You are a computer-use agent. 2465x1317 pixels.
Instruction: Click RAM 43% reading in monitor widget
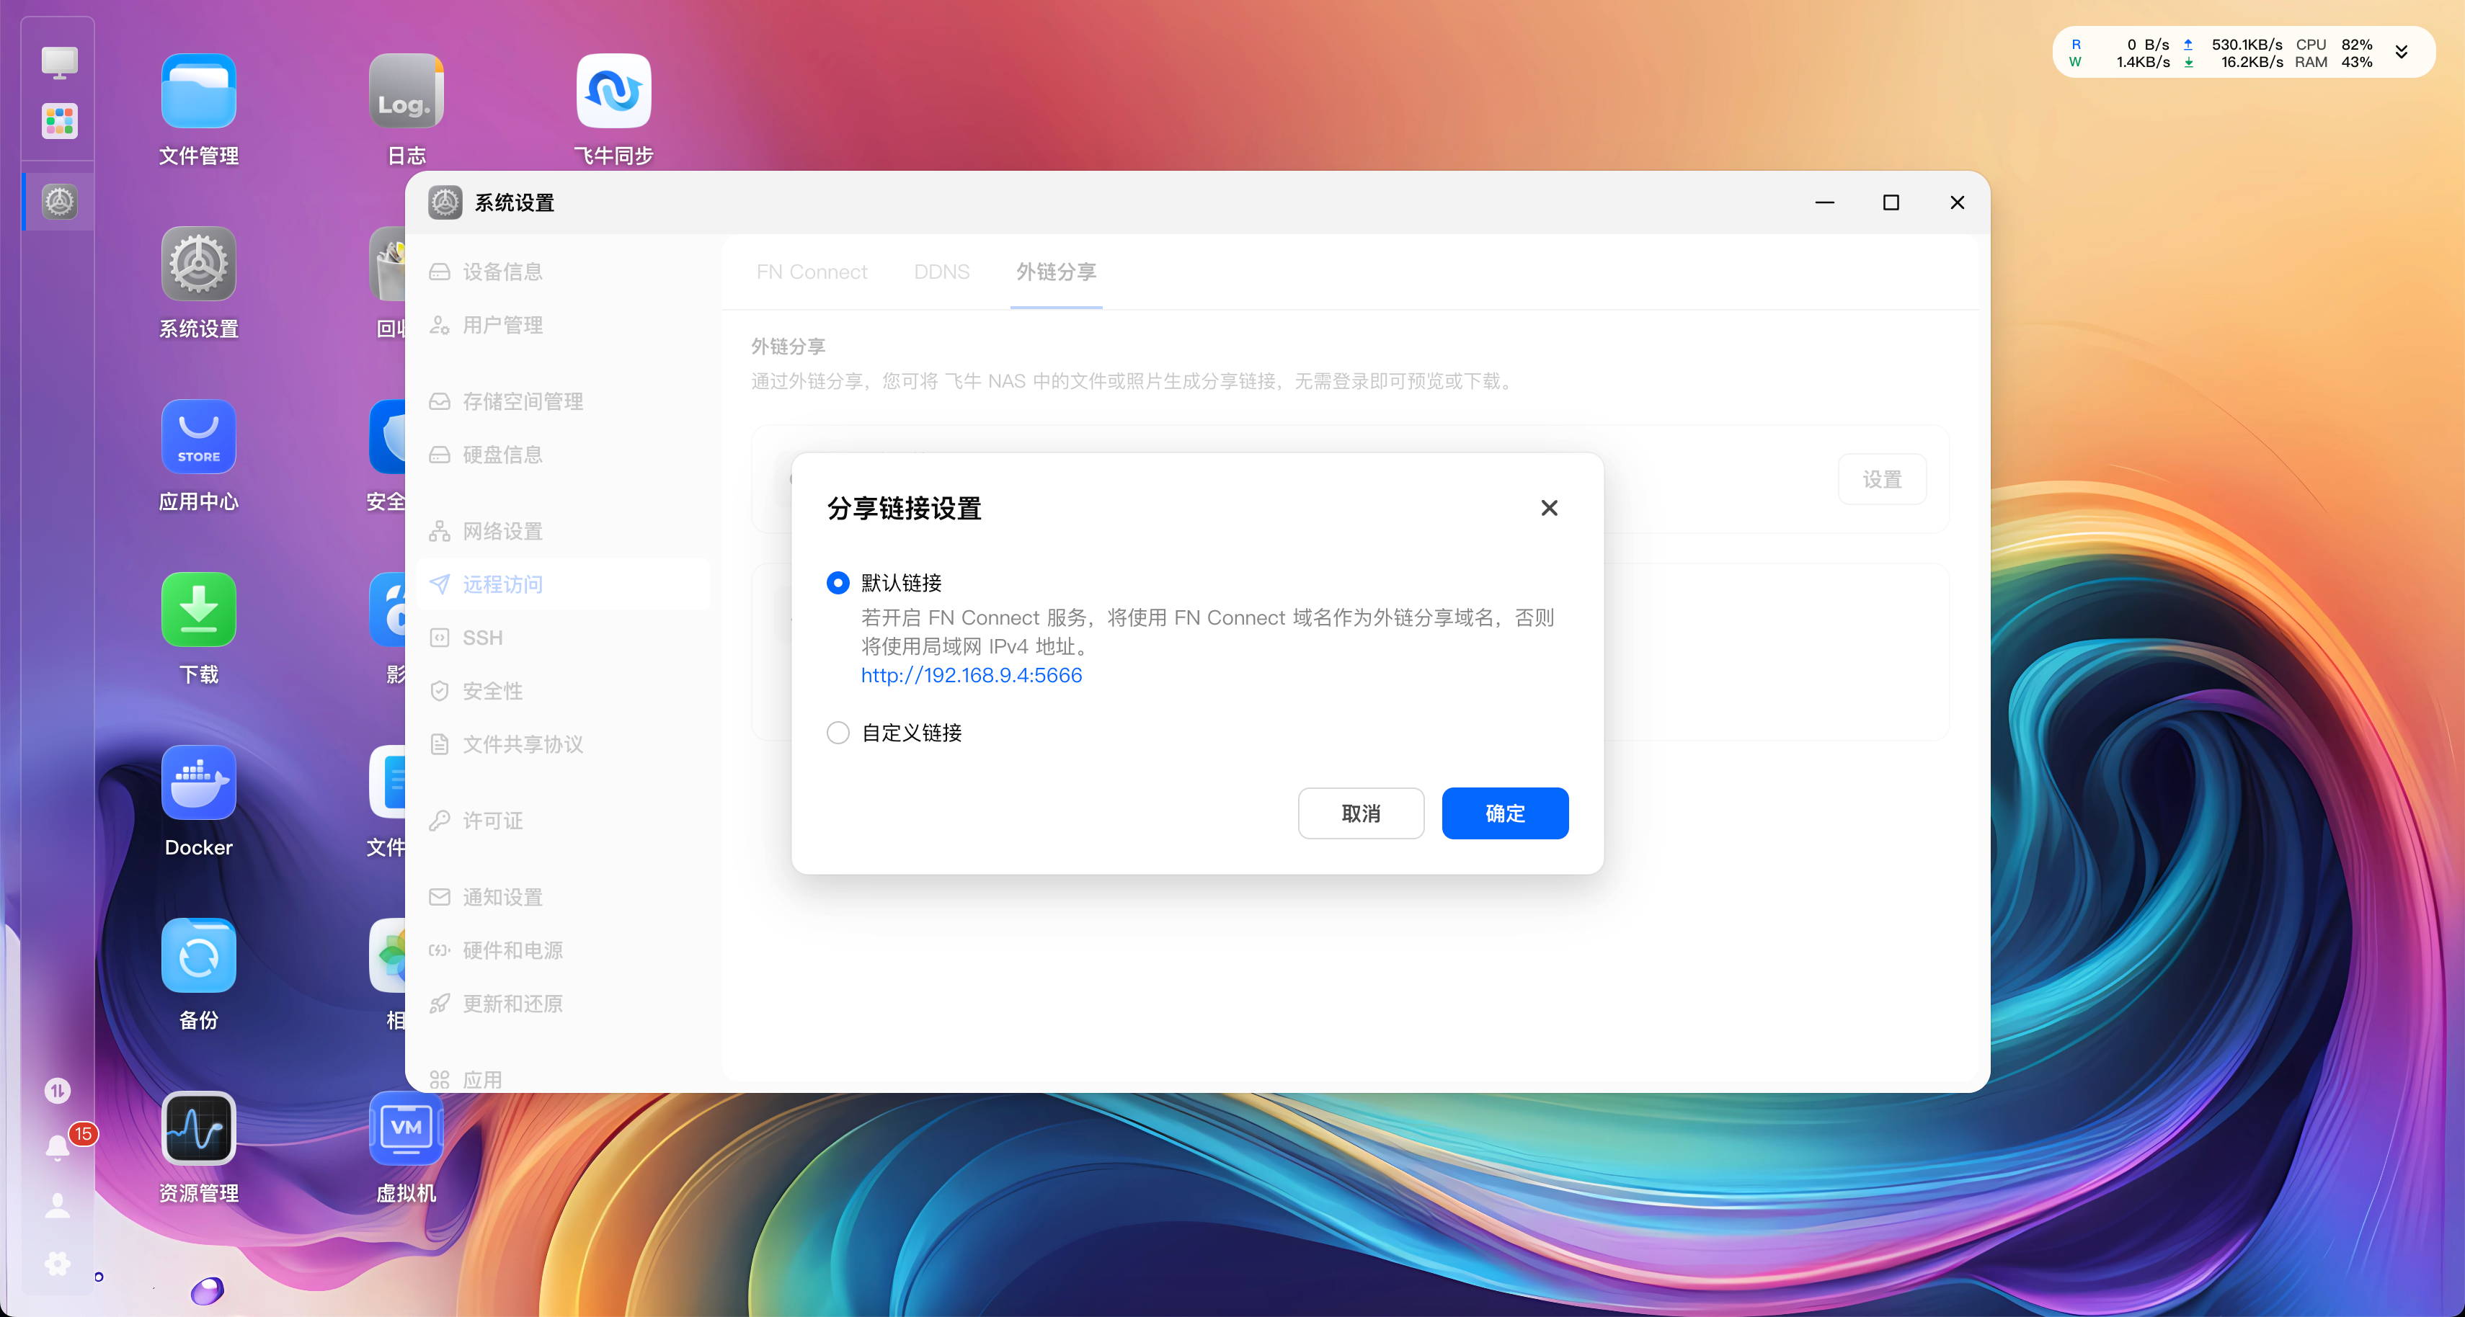coord(2334,62)
